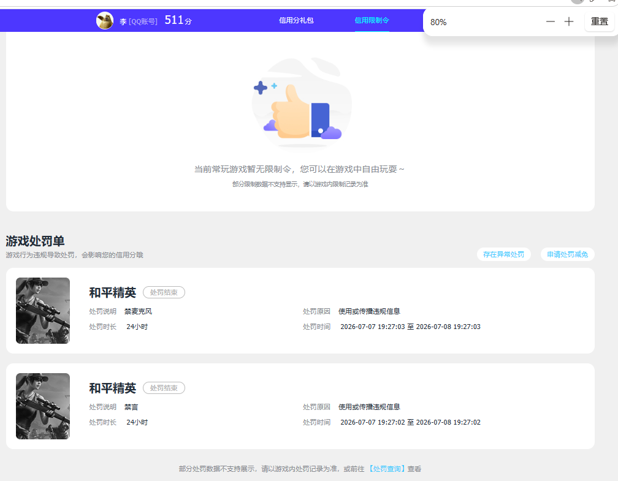The width and height of the screenshot is (618, 481).
Task: Click the 游戏行为违规导致处罚 subtitle
Action: (x=75, y=255)
